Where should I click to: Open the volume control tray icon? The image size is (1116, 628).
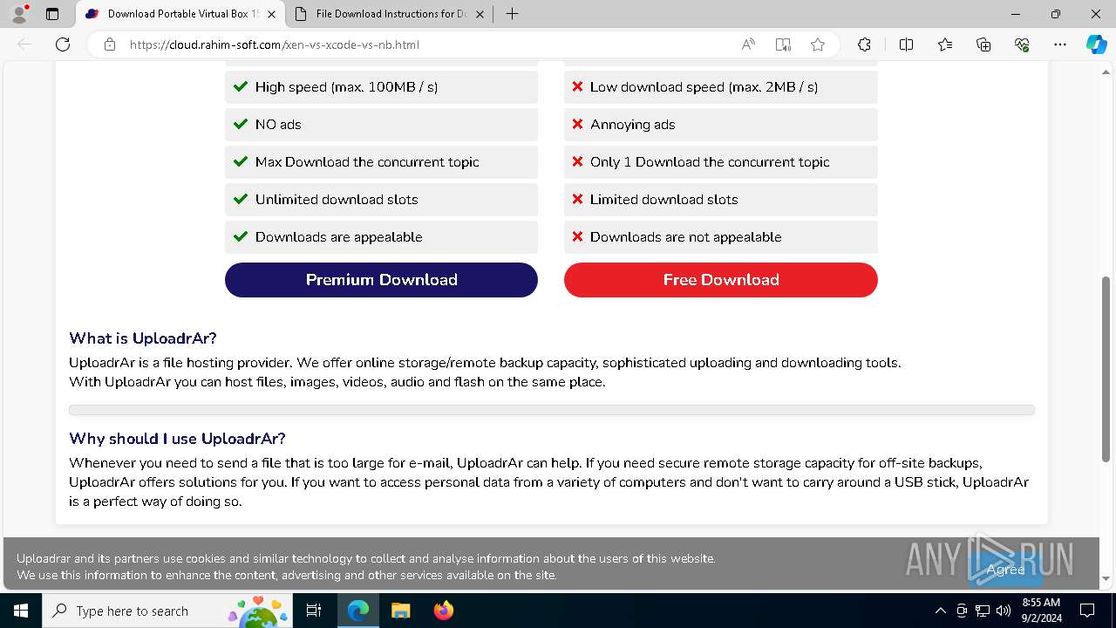click(x=1004, y=611)
